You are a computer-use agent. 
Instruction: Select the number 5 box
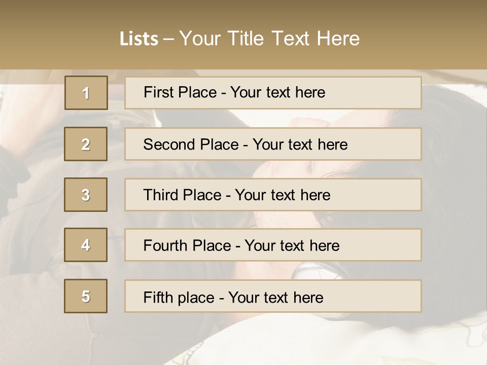86,296
